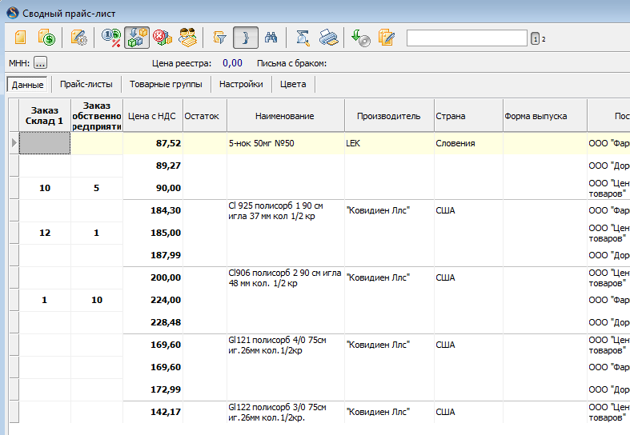Click the Форма выпуска column header
Screen dimensions: 630x435
coord(544,116)
